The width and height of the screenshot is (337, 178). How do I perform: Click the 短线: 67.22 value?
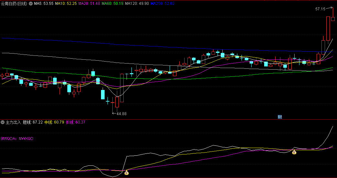(33, 122)
